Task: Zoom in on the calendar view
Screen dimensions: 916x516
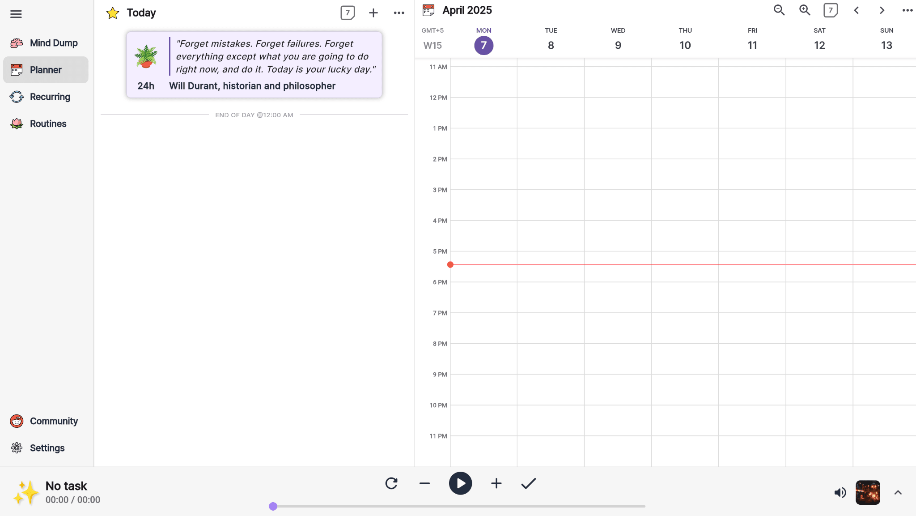Action: (x=804, y=9)
